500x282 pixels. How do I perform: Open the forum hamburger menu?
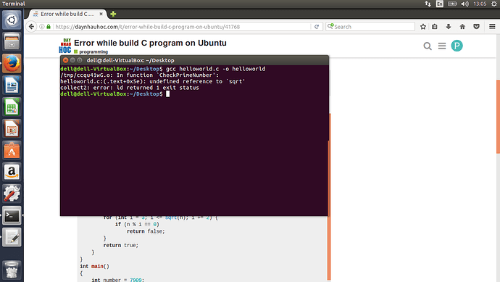(x=442, y=46)
